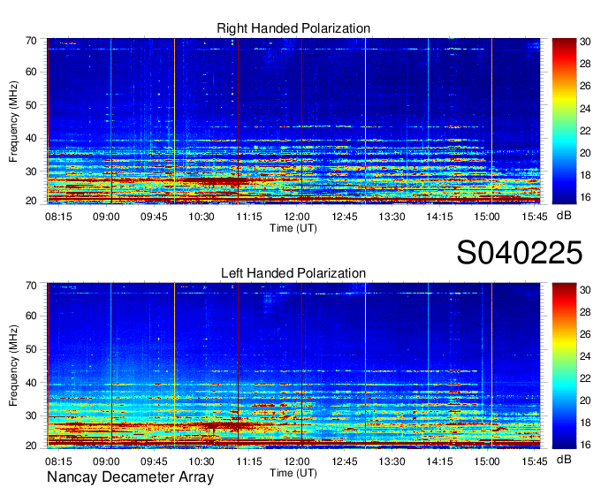Click the 30 dB label on the top color bar
This screenshot has height=488, width=601.
(x=585, y=42)
